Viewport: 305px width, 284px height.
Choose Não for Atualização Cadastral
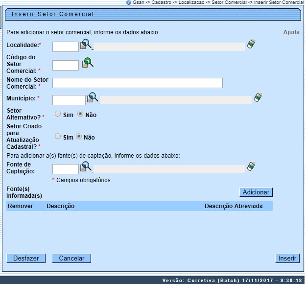point(79,137)
